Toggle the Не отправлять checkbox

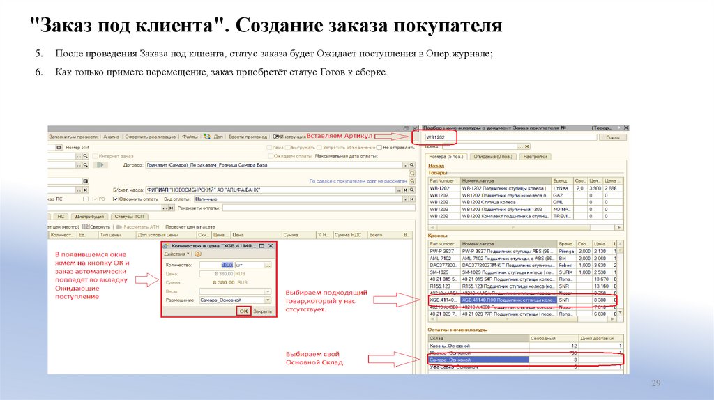[379, 148]
